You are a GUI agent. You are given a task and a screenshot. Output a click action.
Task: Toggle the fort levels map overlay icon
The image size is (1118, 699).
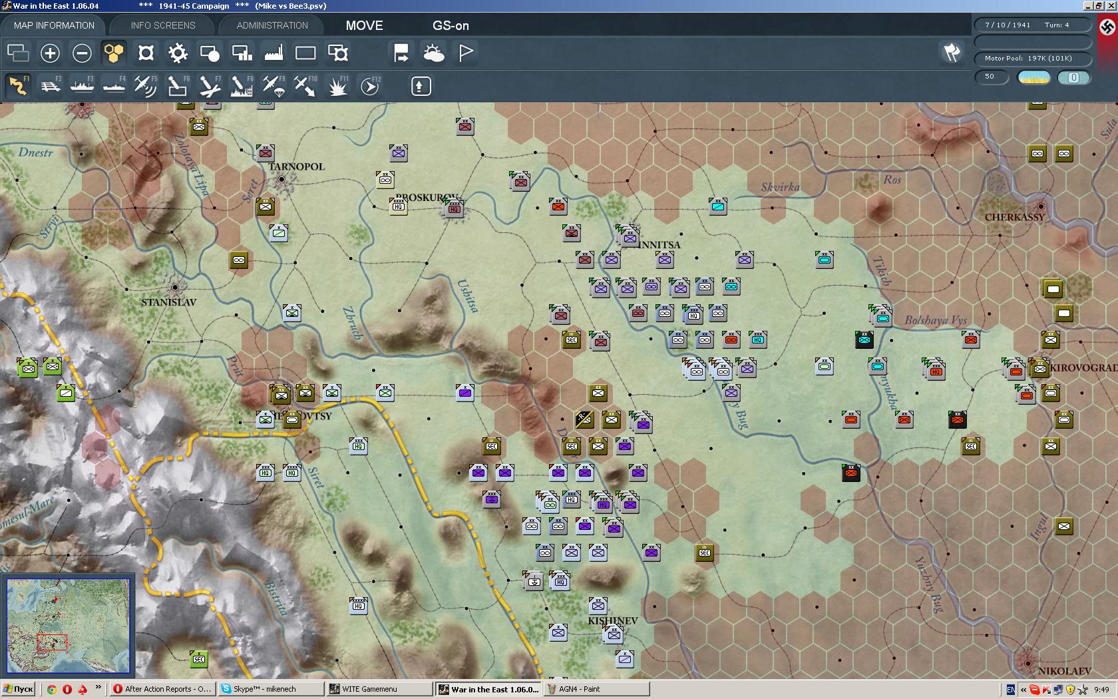[146, 53]
